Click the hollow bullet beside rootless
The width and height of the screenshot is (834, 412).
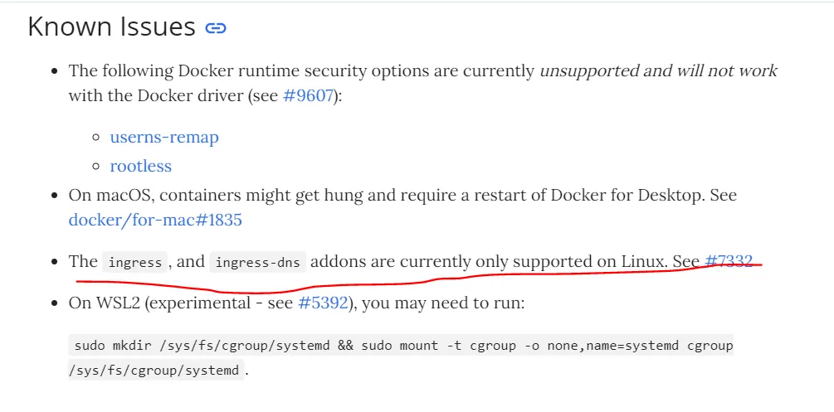[96, 167]
